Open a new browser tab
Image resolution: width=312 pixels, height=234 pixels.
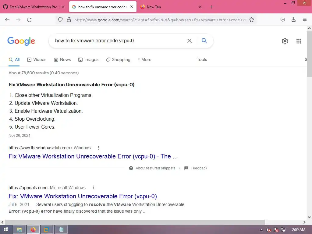click(x=211, y=7)
